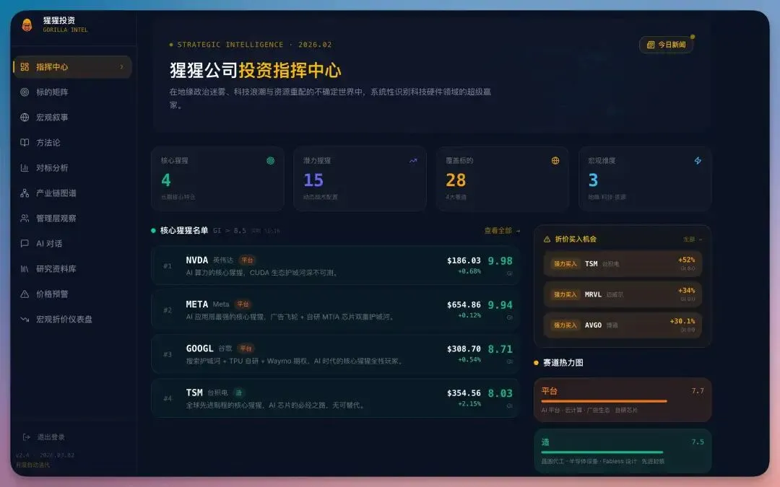Click NVDA score 9.98

coord(500,261)
